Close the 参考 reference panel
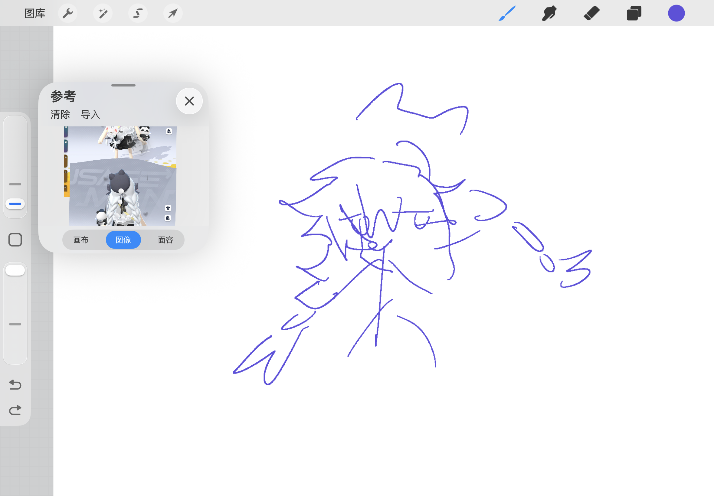Viewport: 714px width, 496px height. pyautogui.click(x=189, y=101)
